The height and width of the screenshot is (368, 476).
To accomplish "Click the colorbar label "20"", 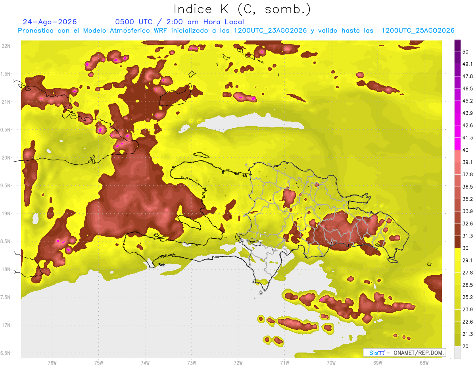I will click(x=466, y=346).
